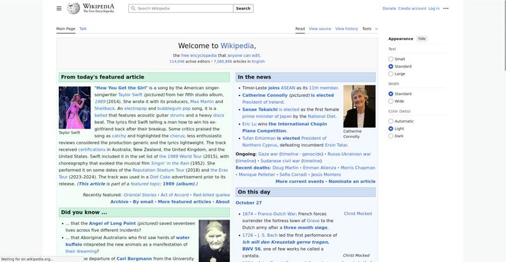Open the hamburger main menu icon
Viewport: 506px width, 262px height.
(59, 8)
